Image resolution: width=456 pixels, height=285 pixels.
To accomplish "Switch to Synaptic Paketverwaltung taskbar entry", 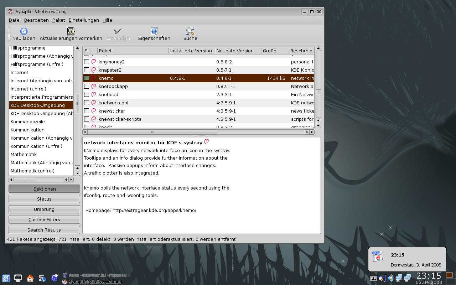I will 92,282.
